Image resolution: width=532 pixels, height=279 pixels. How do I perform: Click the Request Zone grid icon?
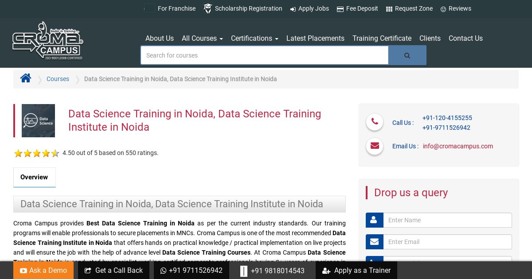389,9
